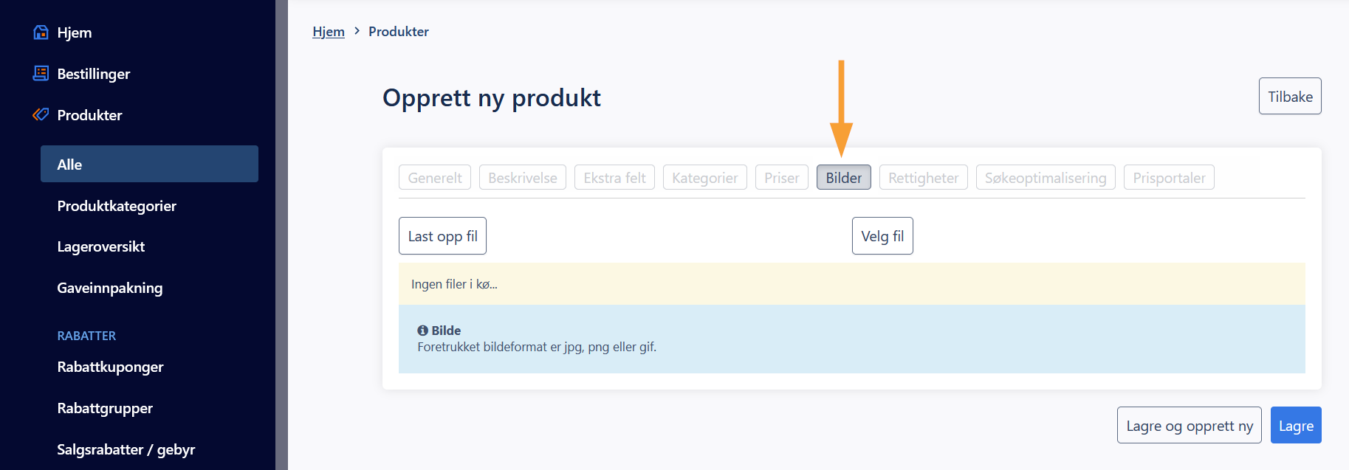Image resolution: width=1349 pixels, height=470 pixels.
Task: Click the Velg fil button
Action: [x=882, y=235]
